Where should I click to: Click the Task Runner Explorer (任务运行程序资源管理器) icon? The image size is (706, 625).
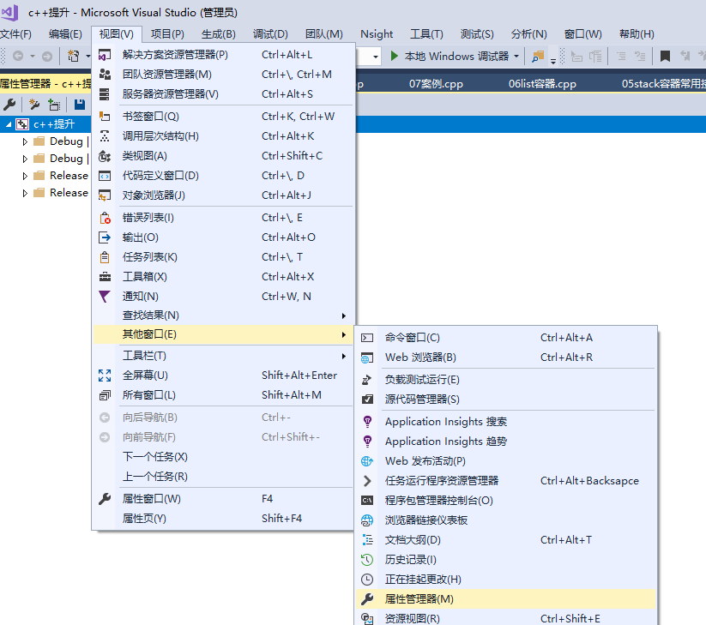point(367,481)
